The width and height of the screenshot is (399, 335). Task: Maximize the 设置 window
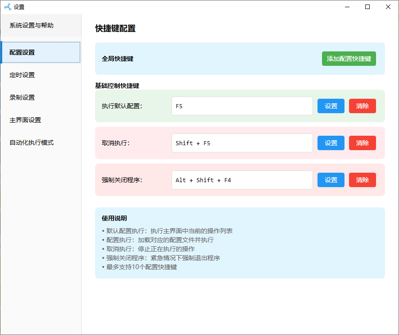click(367, 7)
